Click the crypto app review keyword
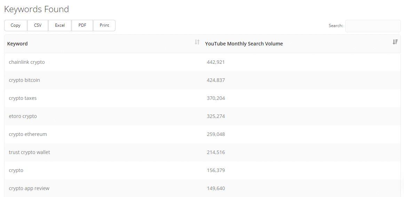This screenshot has height=197, width=404. [x=29, y=188]
